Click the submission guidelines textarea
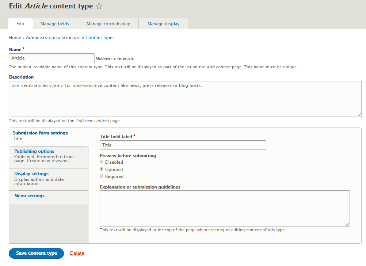366x266 pixels. [225, 208]
